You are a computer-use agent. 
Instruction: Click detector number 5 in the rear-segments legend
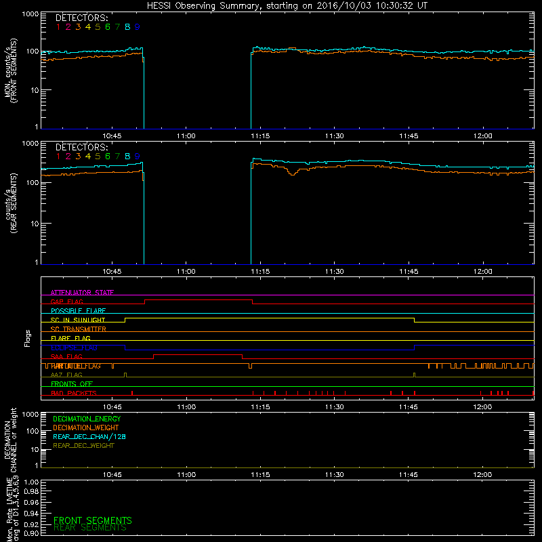point(98,157)
